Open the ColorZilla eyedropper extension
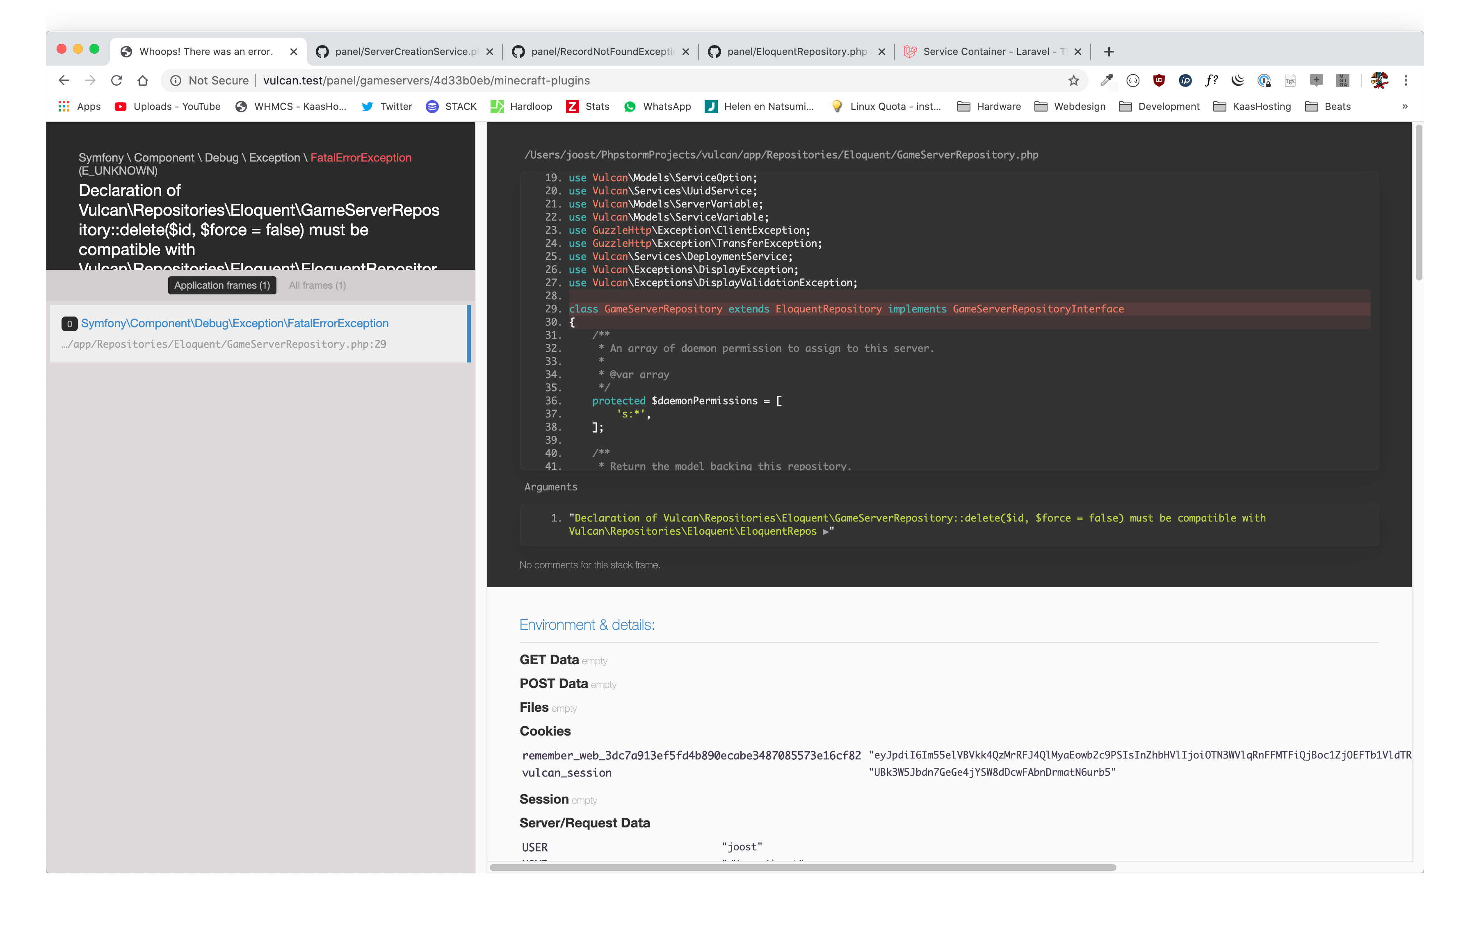 [x=1106, y=80]
